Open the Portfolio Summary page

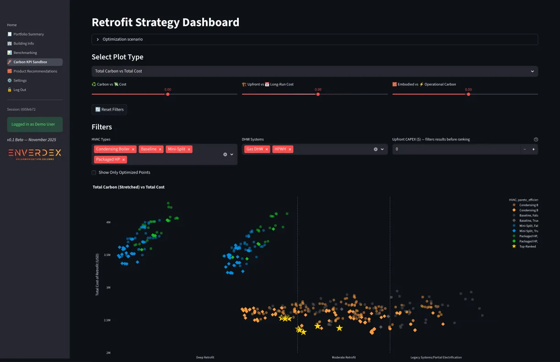(x=28, y=34)
